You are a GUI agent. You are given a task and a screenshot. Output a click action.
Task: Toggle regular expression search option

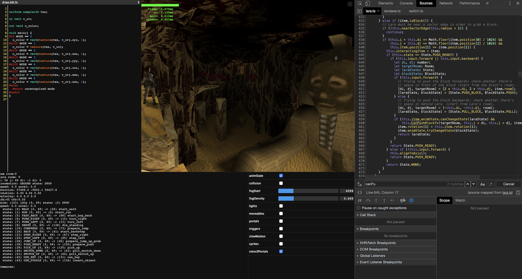click(x=491, y=184)
